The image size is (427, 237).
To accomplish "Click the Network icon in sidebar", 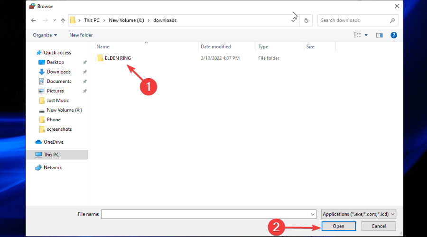I will pyautogui.click(x=38, y=167).
